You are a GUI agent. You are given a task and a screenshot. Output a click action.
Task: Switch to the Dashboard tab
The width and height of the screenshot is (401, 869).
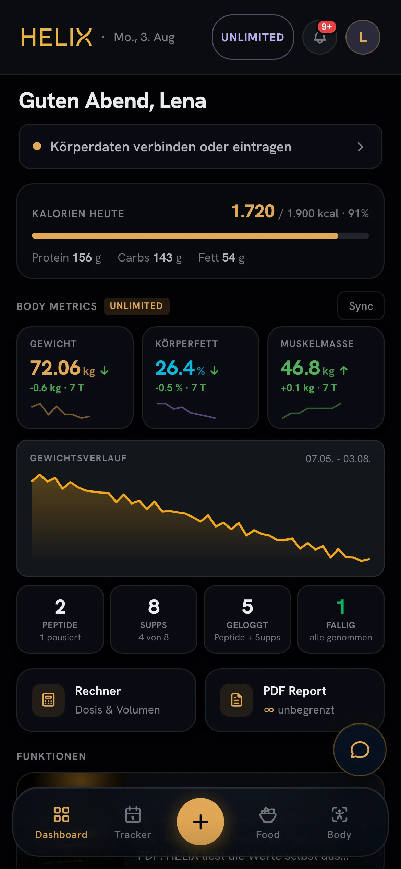(x=61, y=822)
